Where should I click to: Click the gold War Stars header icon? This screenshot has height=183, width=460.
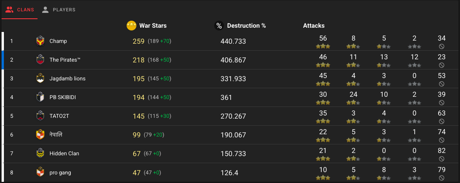[131, 25]
